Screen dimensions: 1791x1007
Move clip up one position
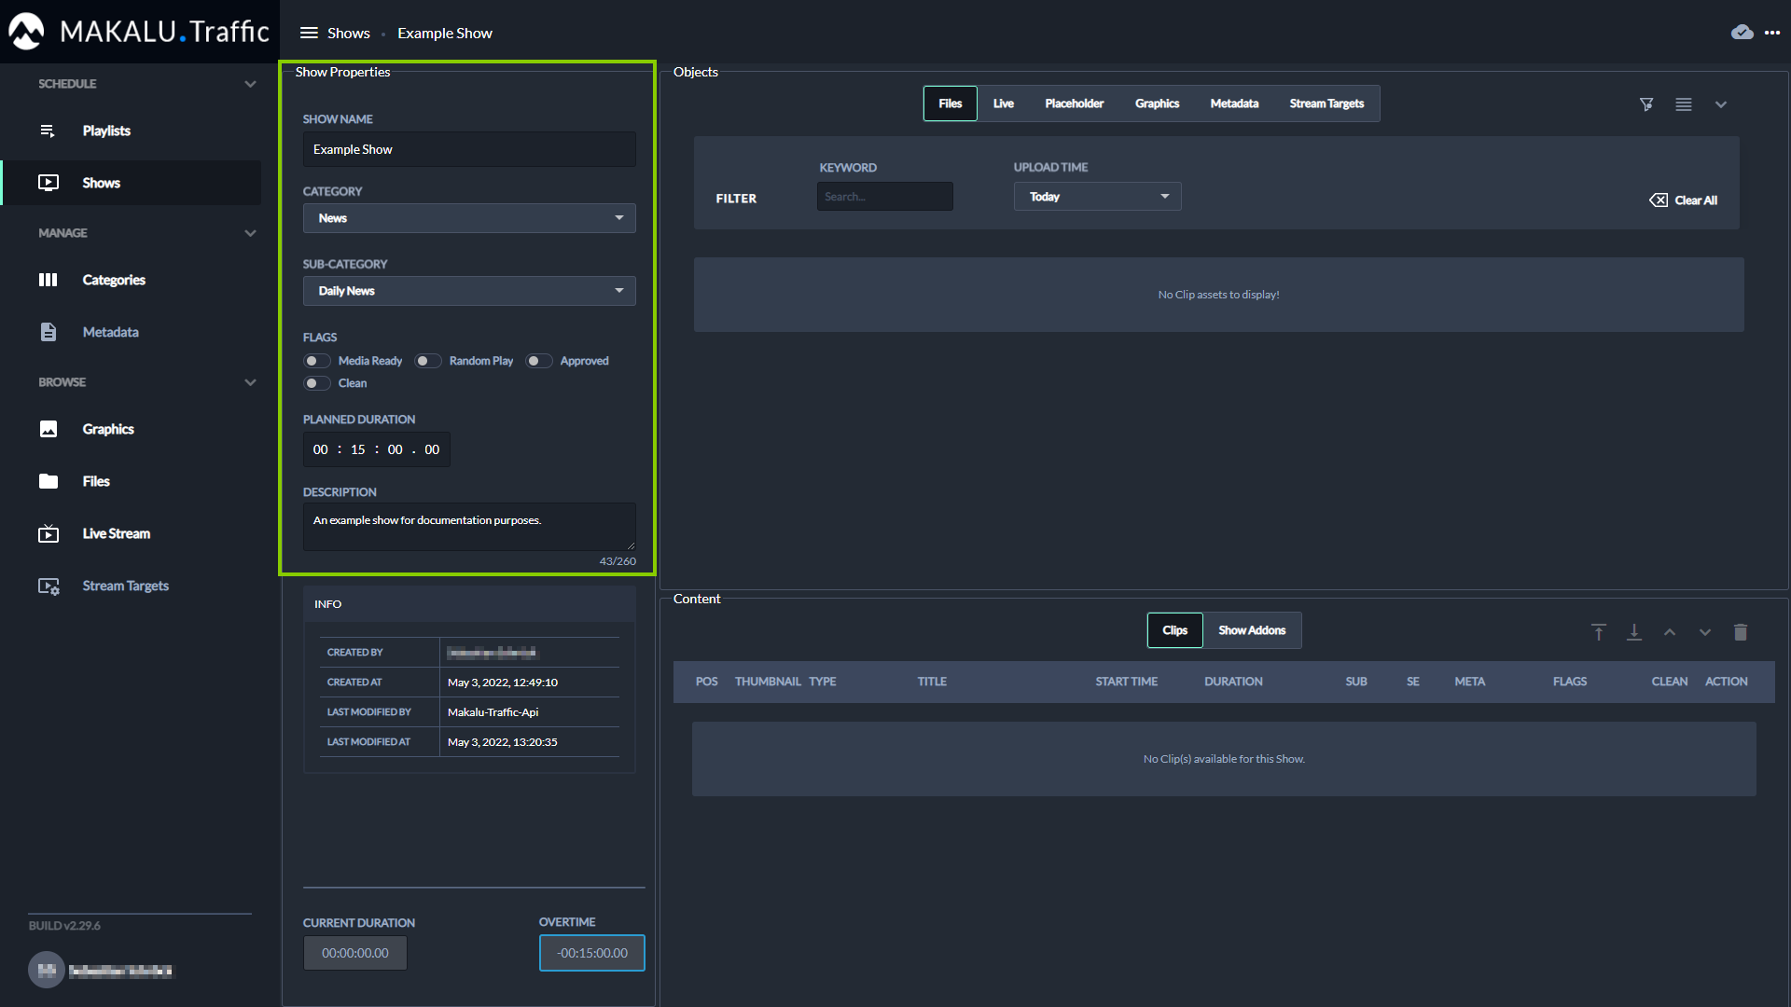click(x=1670, y=632)
